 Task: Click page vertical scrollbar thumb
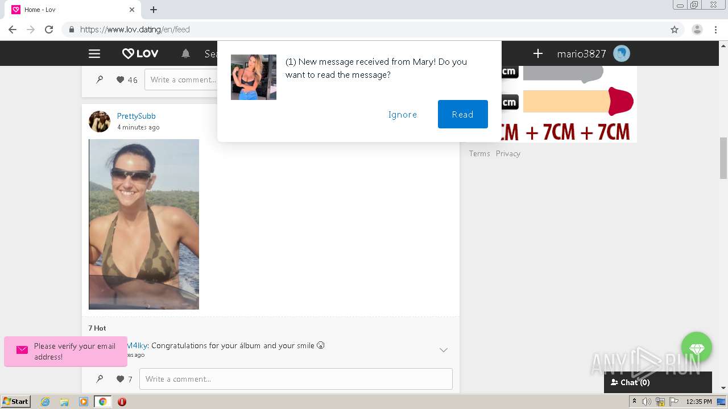coord(723,158)
